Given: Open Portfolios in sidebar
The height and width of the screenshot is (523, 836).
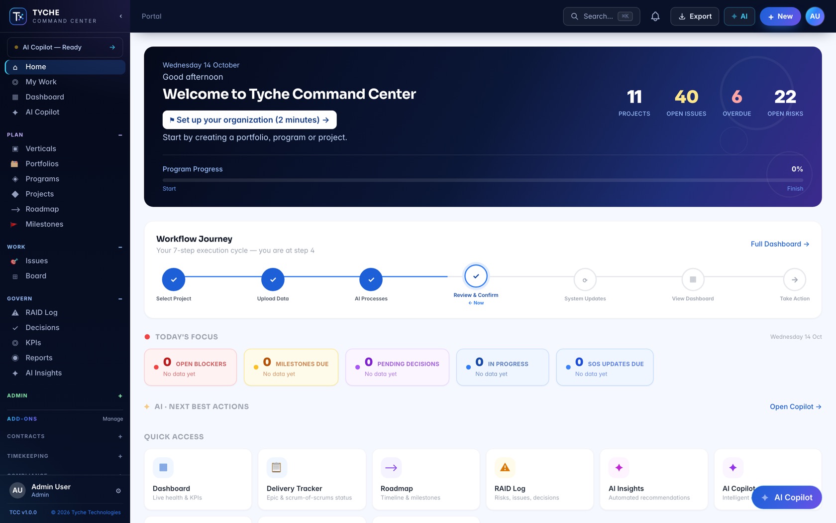Looking at the screenshot, I should (65, 164).
